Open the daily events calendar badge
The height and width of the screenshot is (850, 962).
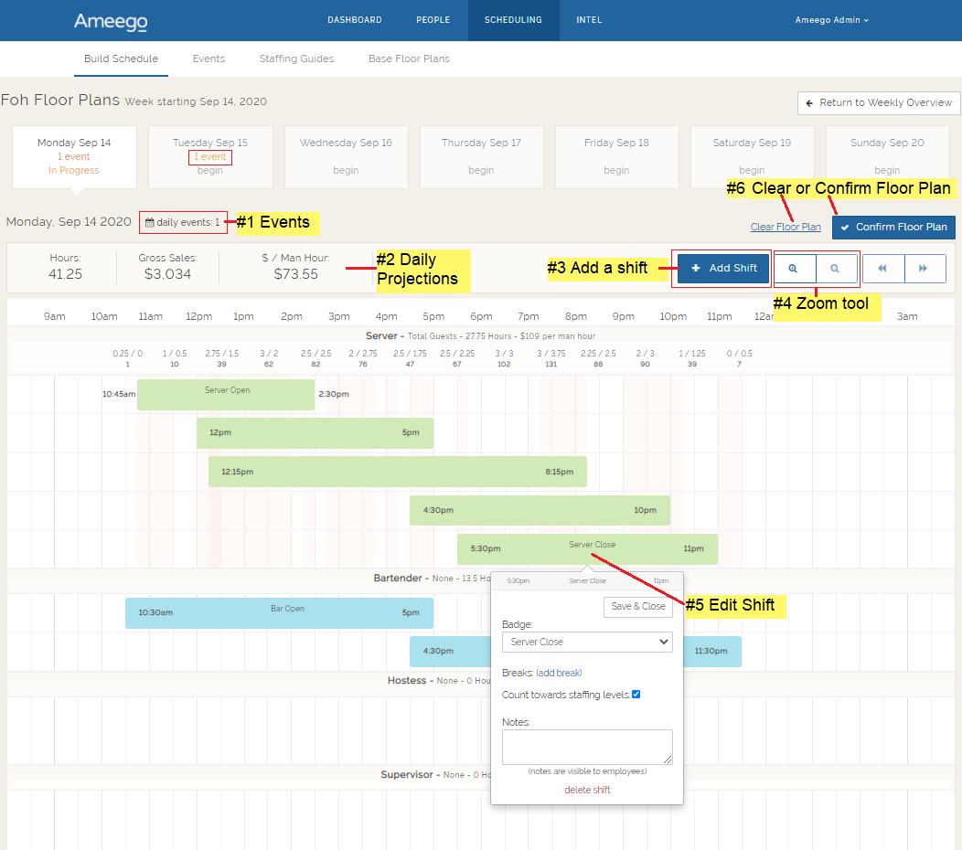183,222
